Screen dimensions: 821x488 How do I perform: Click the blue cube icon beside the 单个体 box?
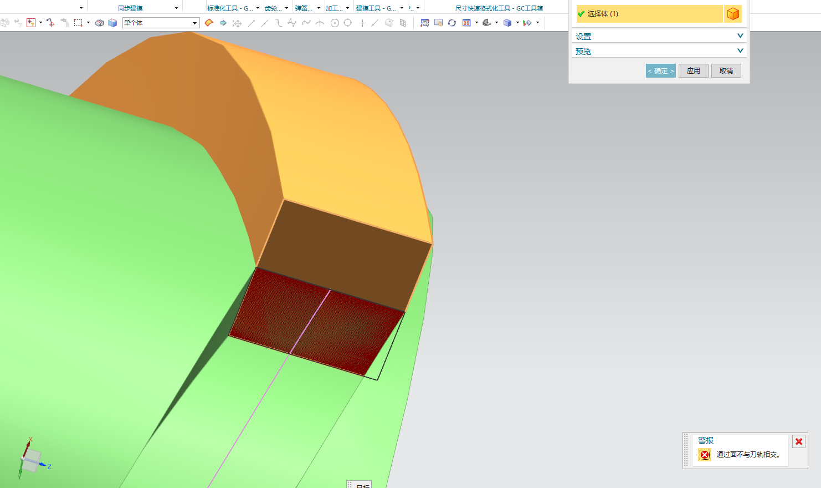112,23
